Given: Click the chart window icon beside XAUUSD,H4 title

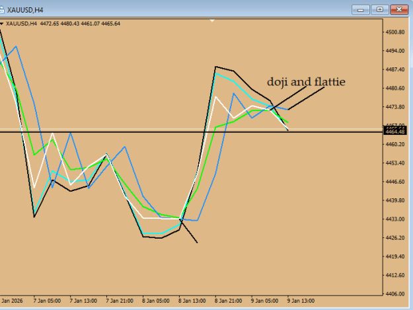Looking at the screenshot, I should click(x=1, y=10).
